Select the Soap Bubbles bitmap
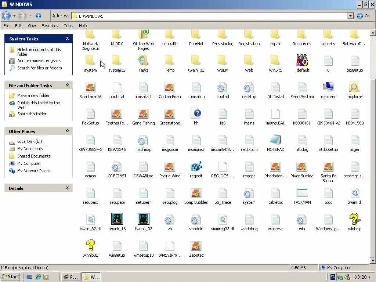The width and height of the screenshot is (376, 282). [x=196, y=193]
